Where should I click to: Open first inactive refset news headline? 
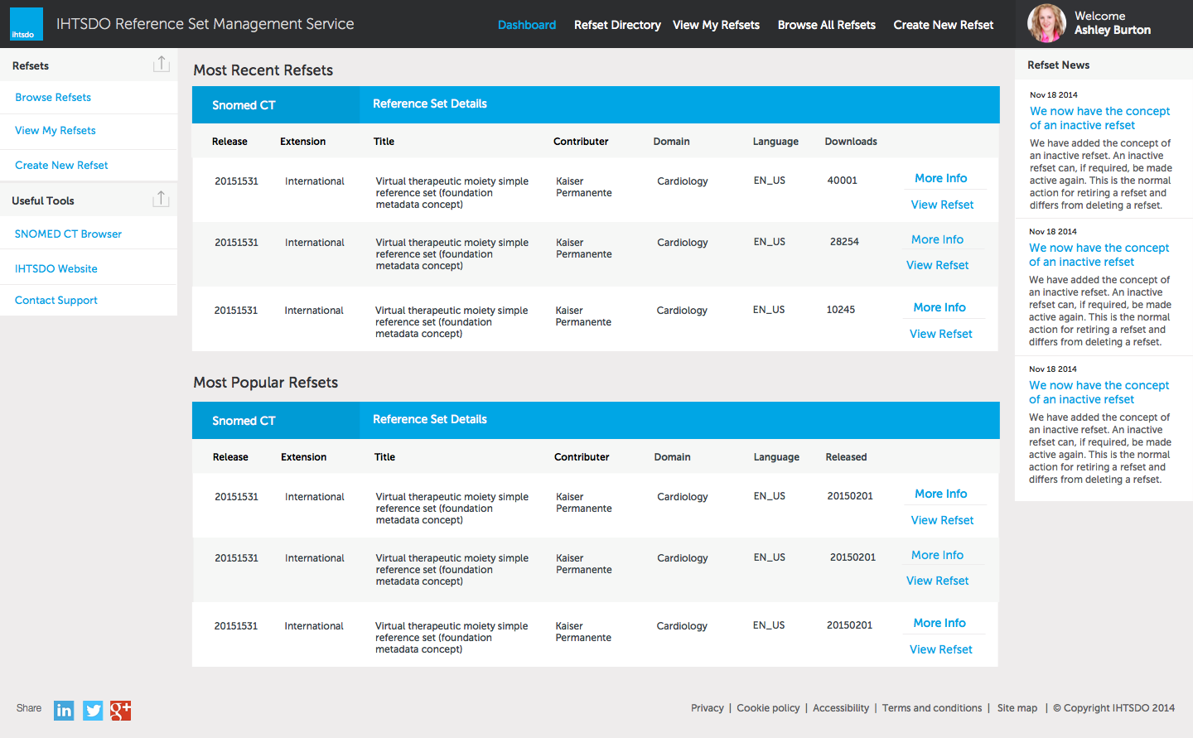(x=1099, y=118)
